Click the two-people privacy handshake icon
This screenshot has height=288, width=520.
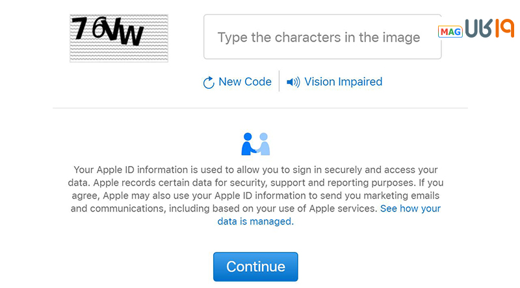pos(255,144)
